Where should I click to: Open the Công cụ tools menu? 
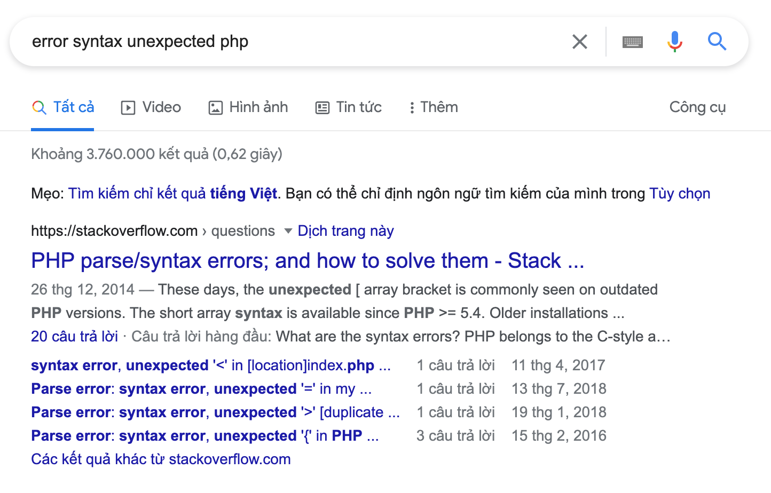coord(697,107)
